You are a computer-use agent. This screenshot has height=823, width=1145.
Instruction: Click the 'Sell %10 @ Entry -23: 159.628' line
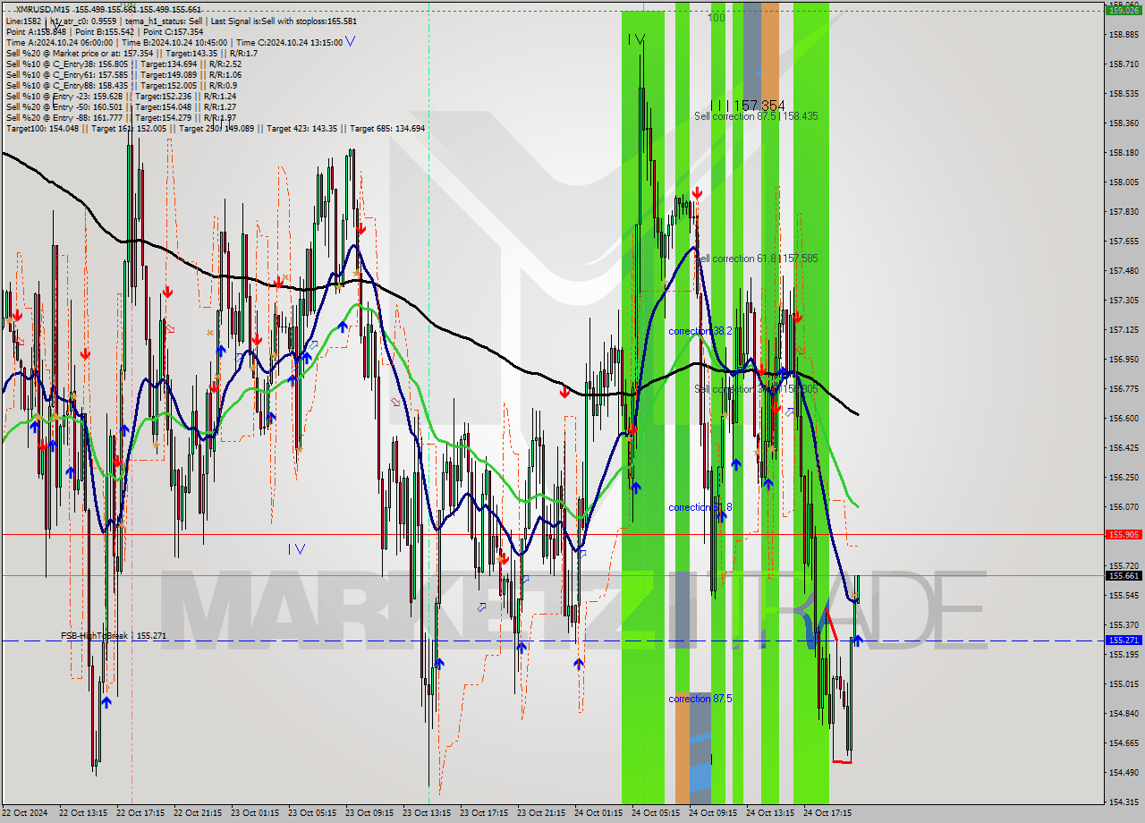point(121,96)
